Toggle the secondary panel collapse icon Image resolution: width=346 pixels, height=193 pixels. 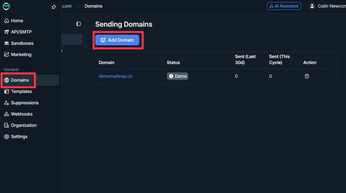[x=78, y=24]
